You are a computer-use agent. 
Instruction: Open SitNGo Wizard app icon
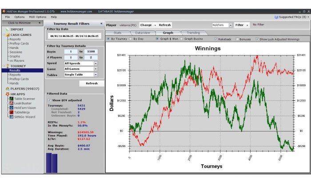pos(11,117)
